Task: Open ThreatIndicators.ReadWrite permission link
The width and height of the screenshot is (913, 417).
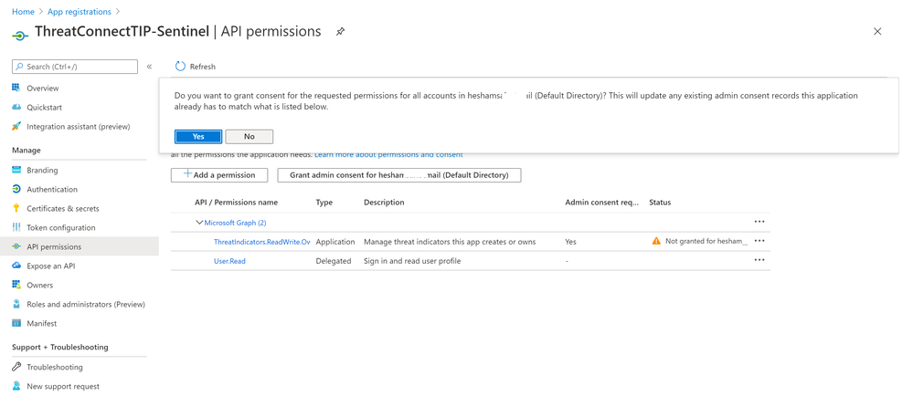Action: click(x=262, y=242)
